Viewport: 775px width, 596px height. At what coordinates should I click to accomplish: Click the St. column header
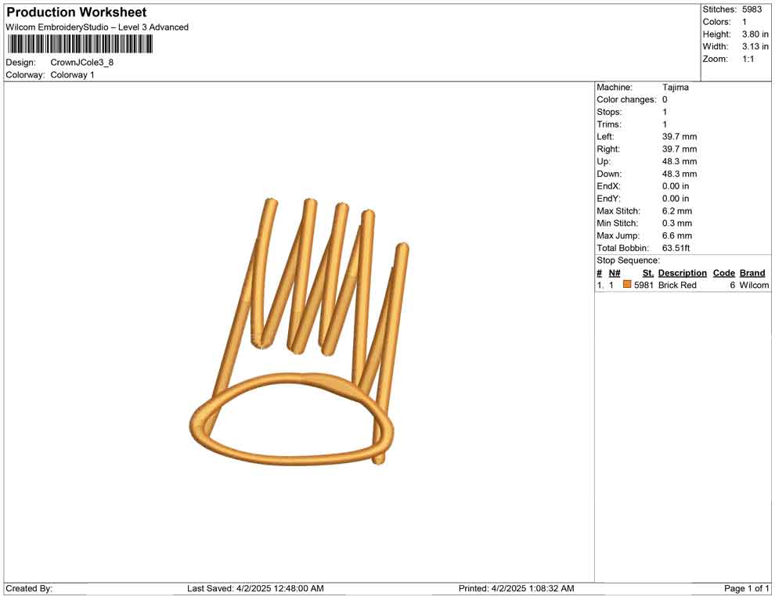tap(648, 273)
